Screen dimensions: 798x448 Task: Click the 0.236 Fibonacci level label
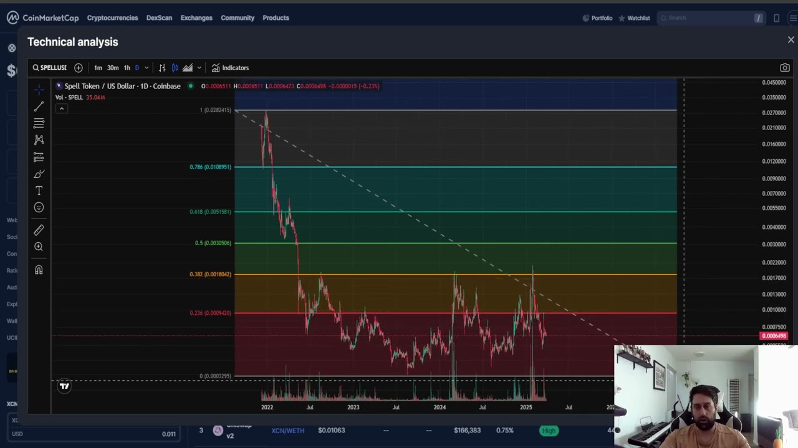coord(211,313)
